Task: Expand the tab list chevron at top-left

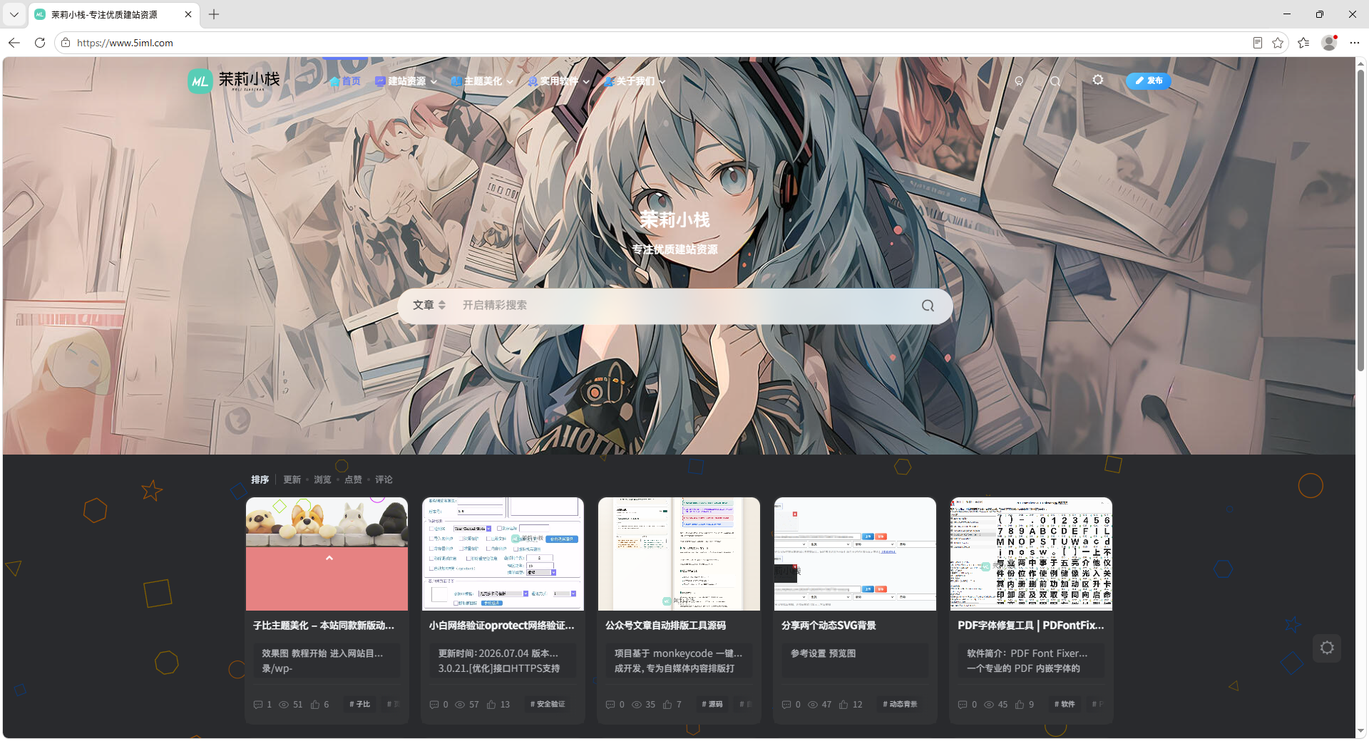Action: 14,14
